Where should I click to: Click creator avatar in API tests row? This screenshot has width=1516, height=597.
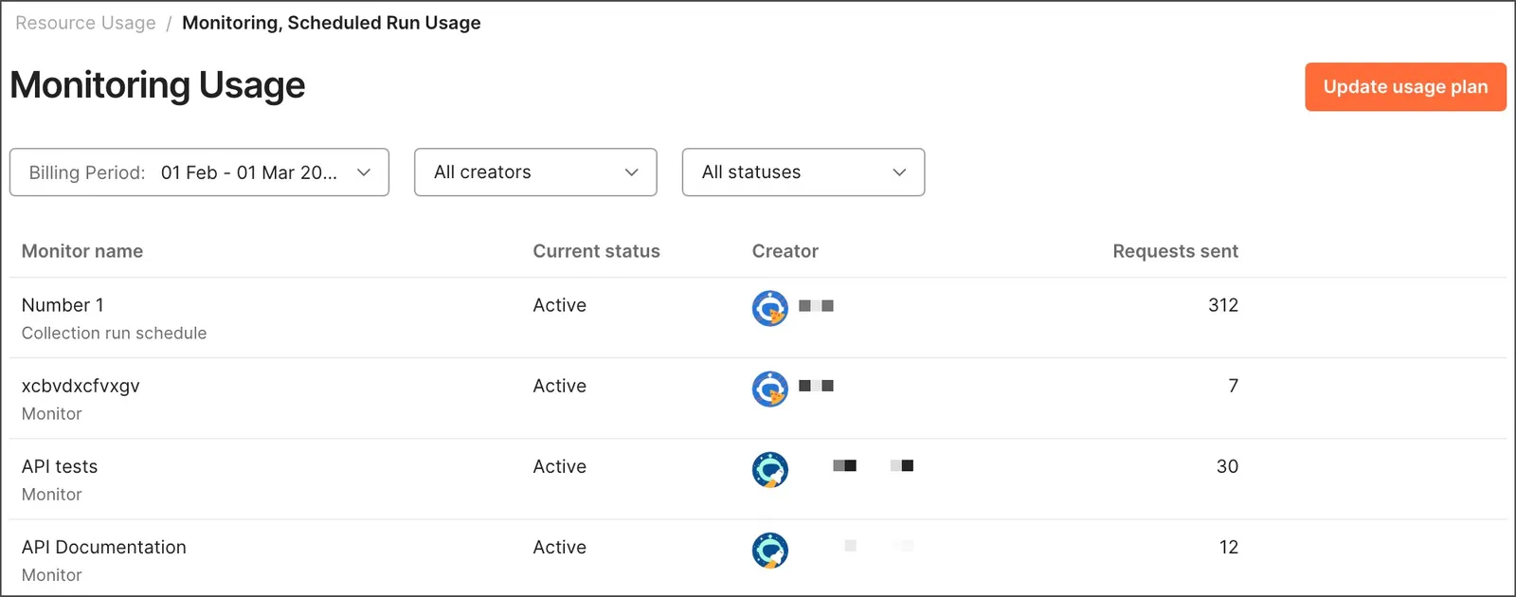(x=770, y=469)
